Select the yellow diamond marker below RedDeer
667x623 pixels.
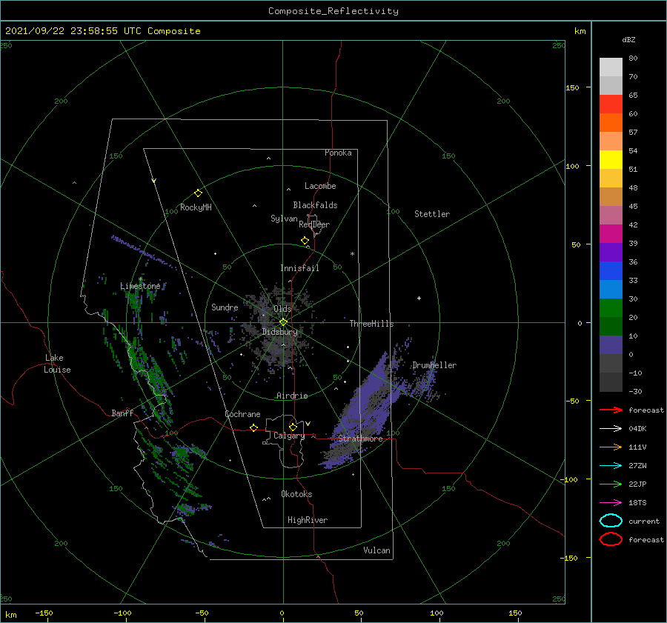pos(305,241)
